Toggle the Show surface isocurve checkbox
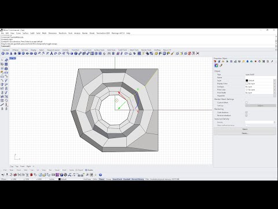278x209 pixels. (246, 125)
